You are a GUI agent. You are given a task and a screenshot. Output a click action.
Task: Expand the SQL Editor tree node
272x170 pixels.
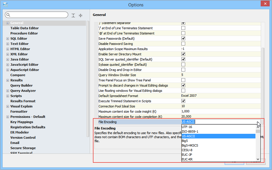pyautogui.click(x=8, y=39)
